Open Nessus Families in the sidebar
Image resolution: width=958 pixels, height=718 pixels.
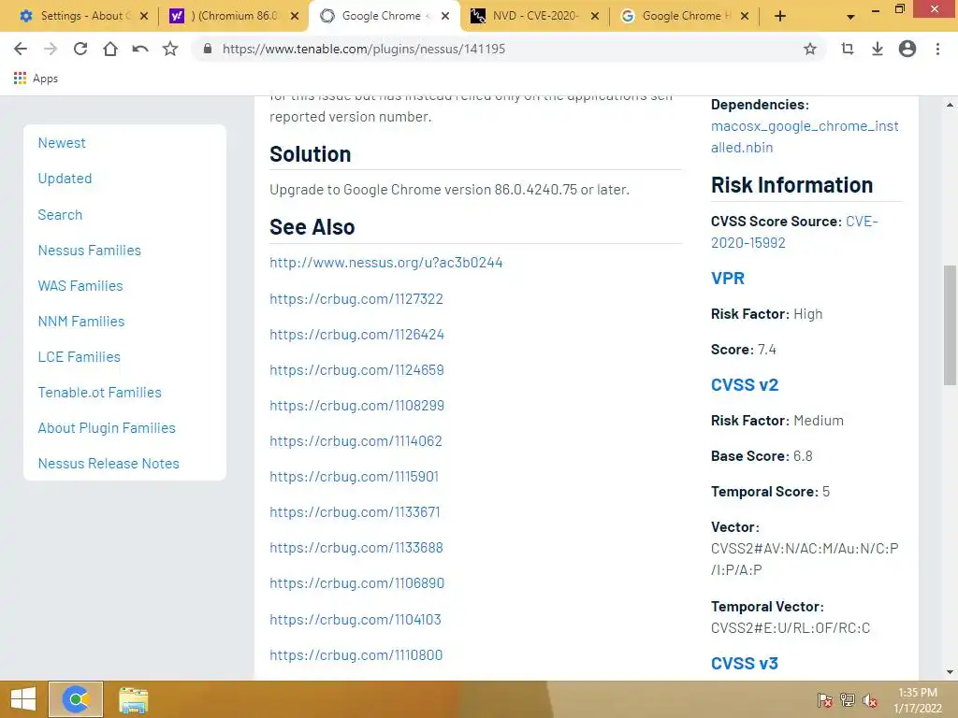tap(89, 251)
